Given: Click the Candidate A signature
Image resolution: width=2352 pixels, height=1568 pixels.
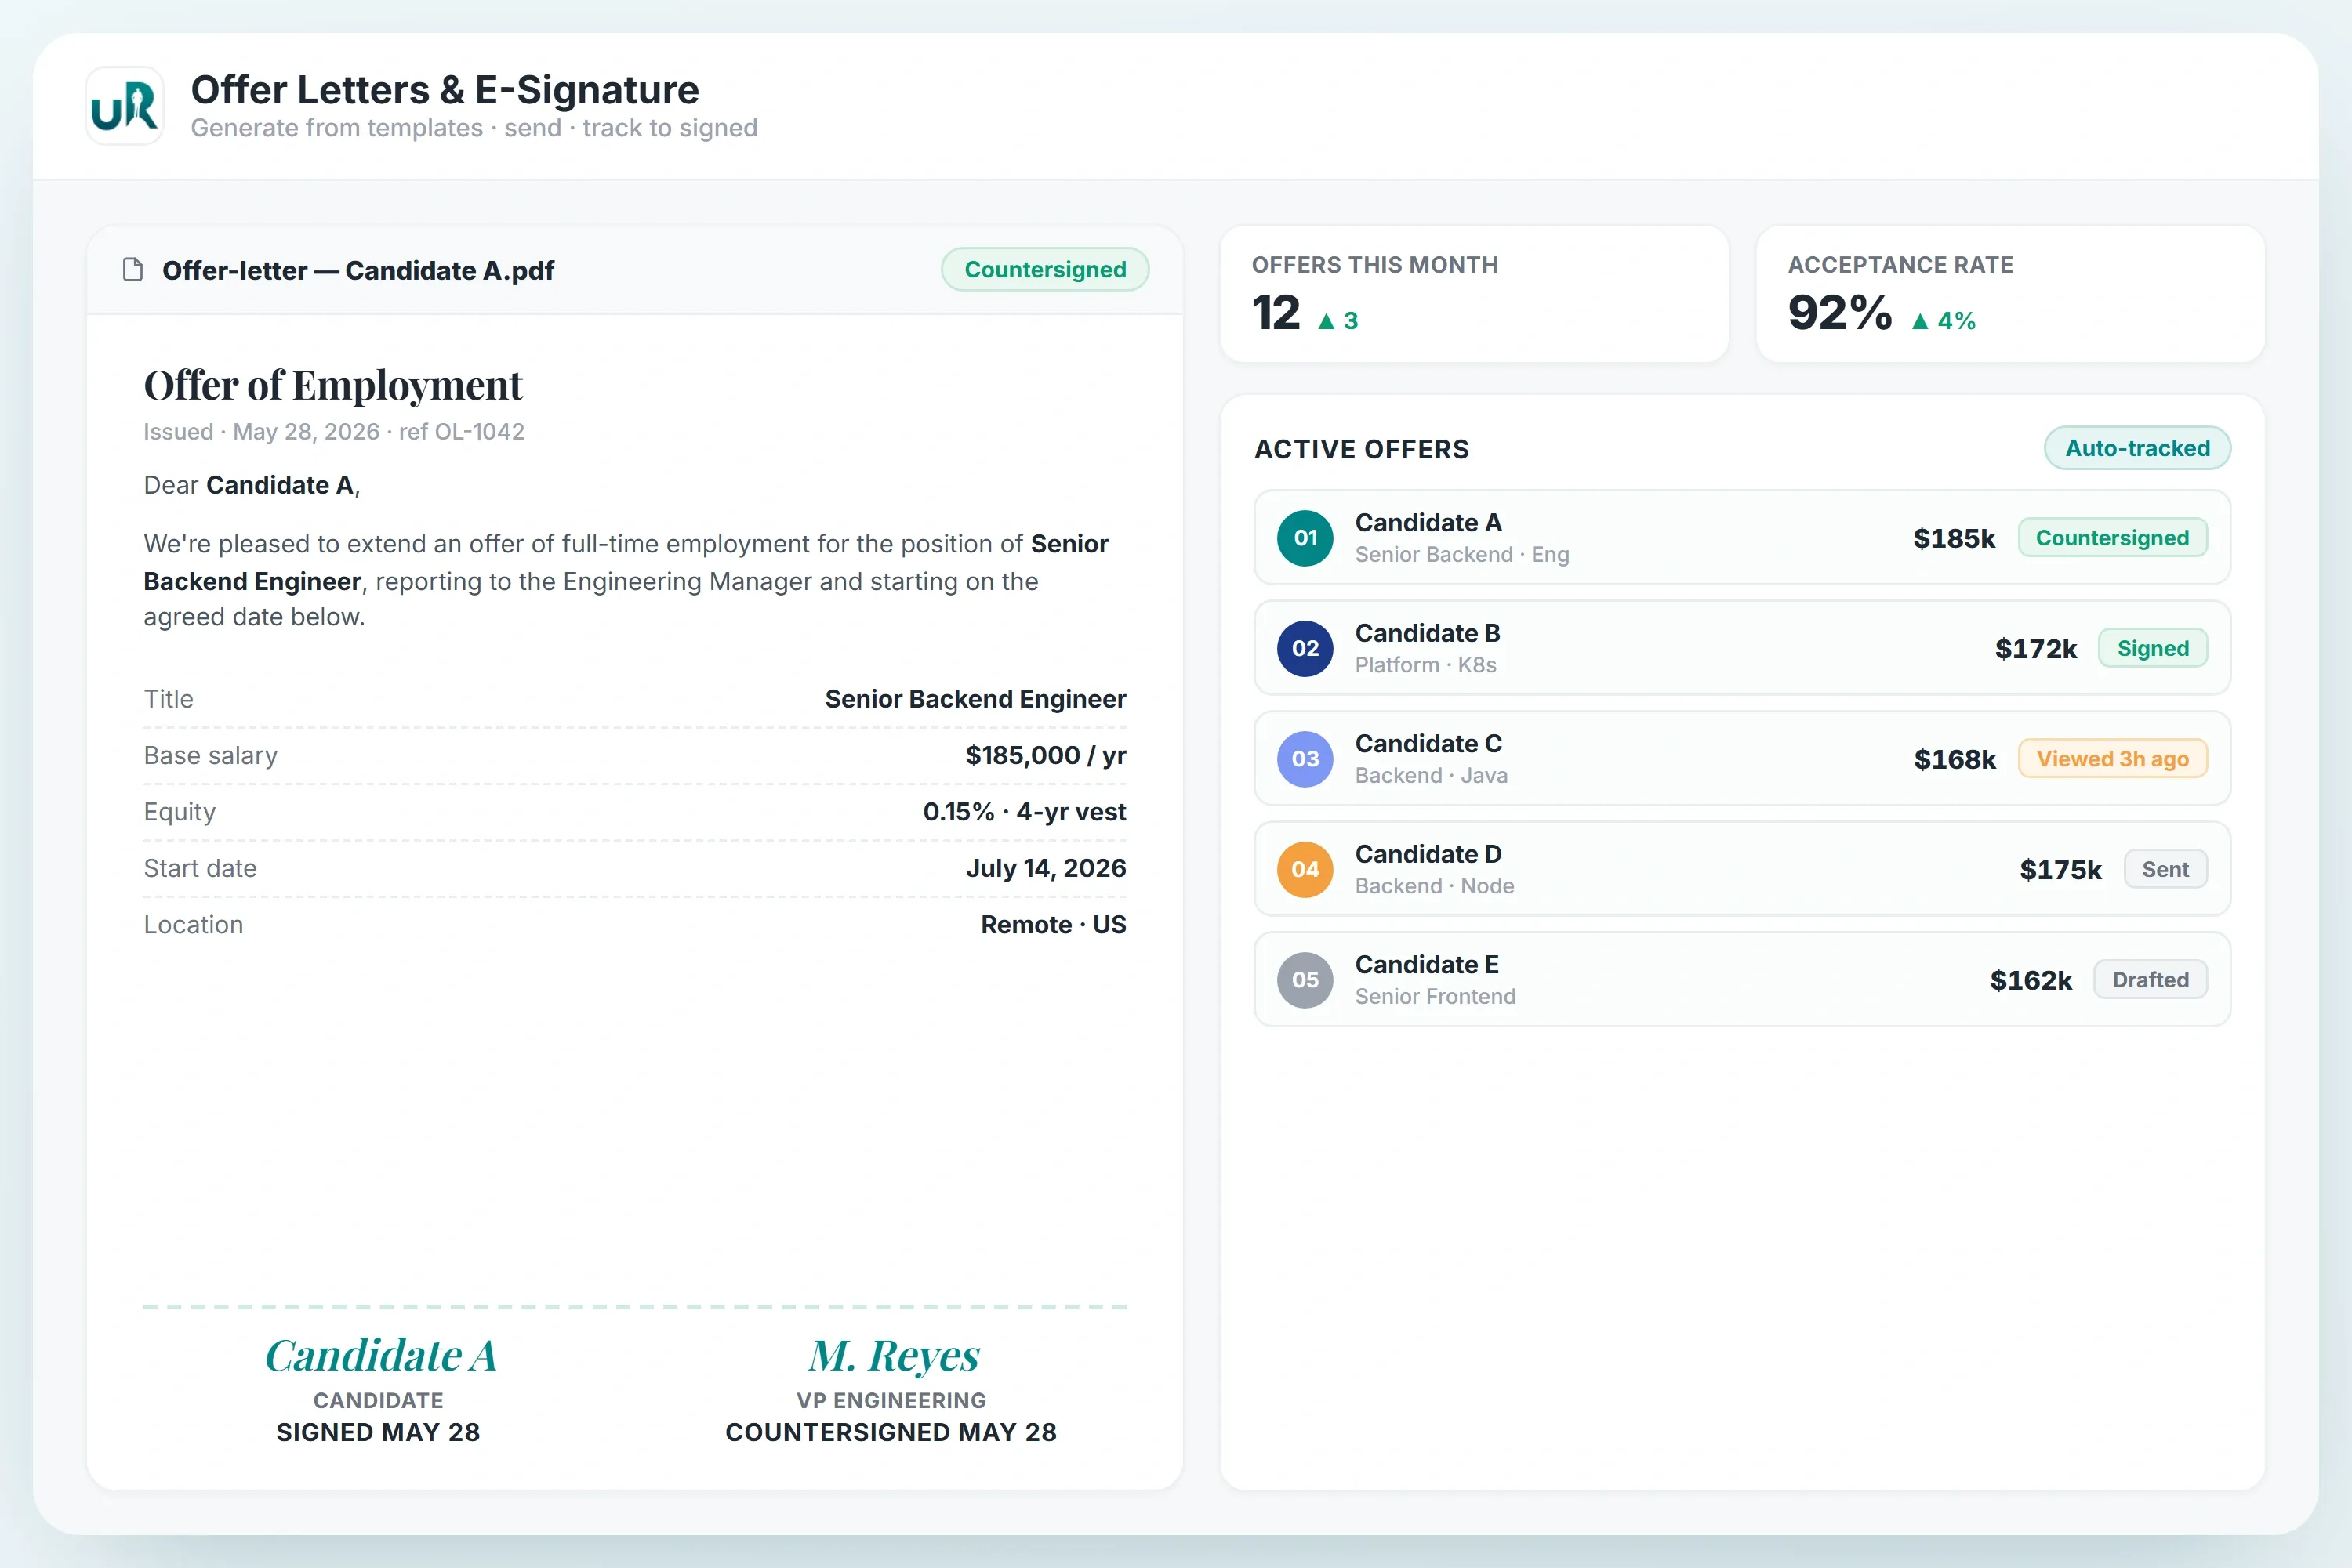Looking at the screenshot, I should 380,1356.
